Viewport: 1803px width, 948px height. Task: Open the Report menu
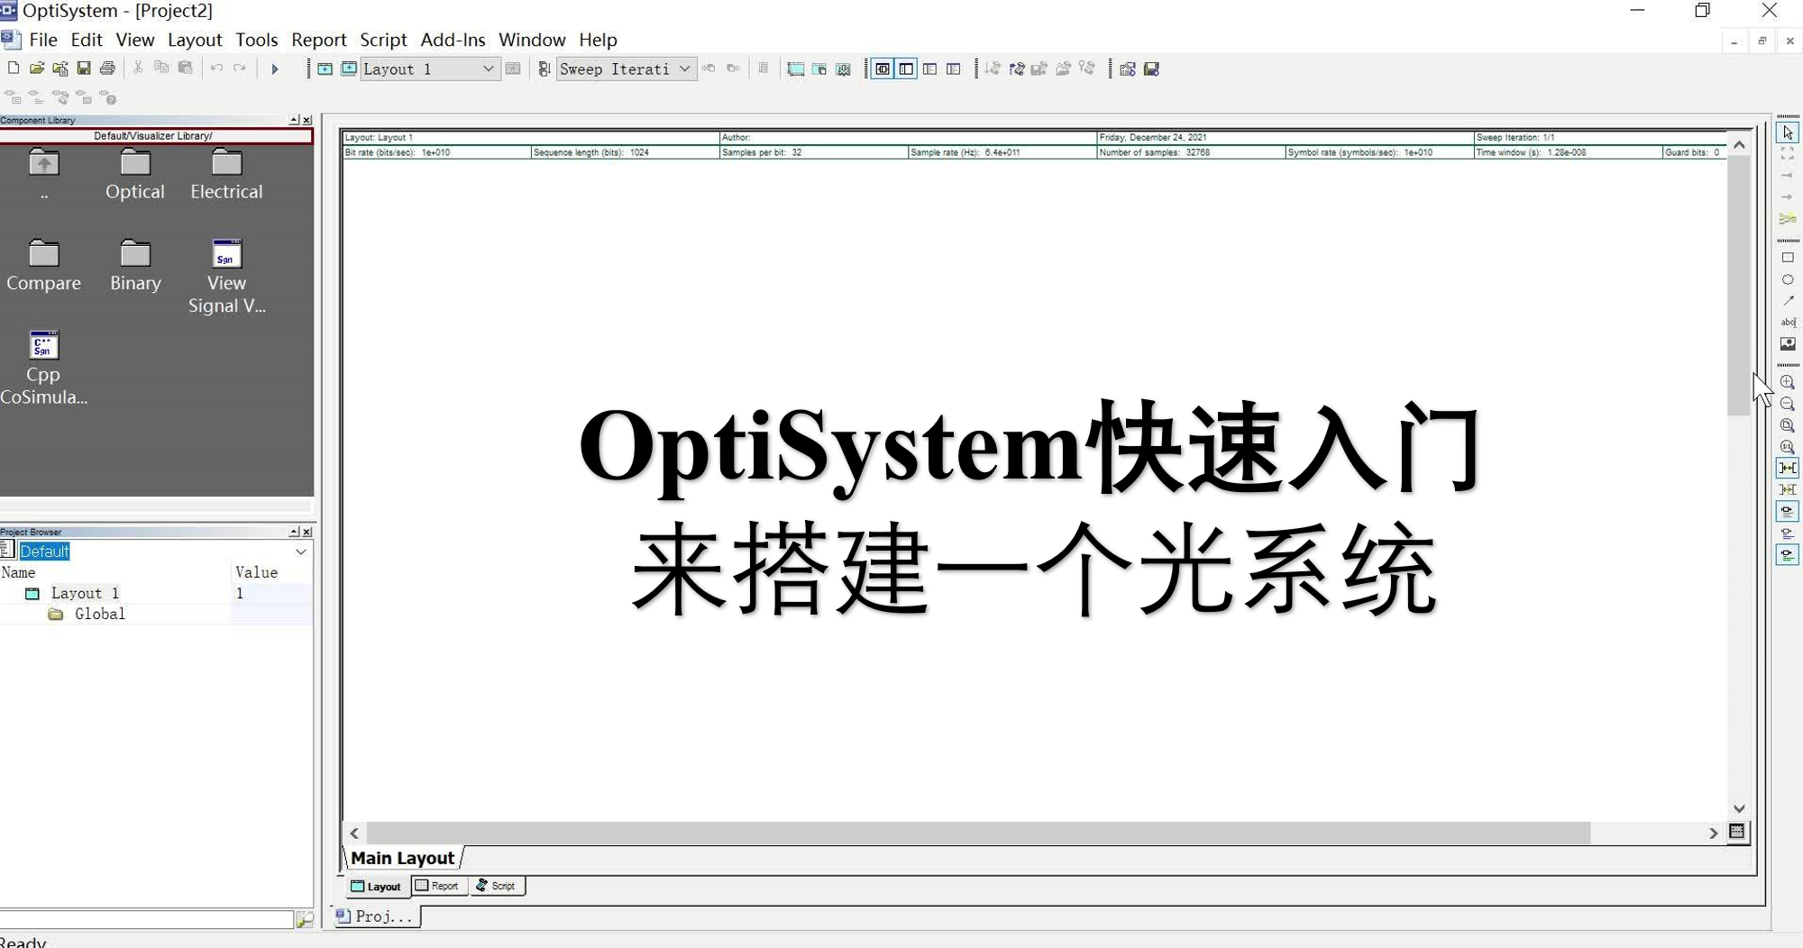click(x=319, y=40)
